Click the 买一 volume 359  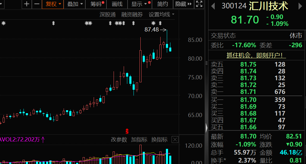click(280, 100)
